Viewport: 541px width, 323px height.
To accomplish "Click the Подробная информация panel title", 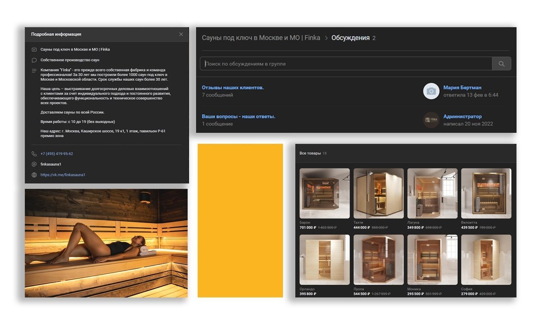I will pos(56,34).
